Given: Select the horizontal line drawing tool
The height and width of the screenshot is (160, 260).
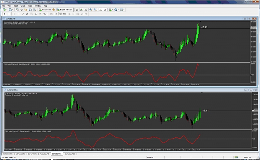Looking at the screenshot, I should 19,14.
